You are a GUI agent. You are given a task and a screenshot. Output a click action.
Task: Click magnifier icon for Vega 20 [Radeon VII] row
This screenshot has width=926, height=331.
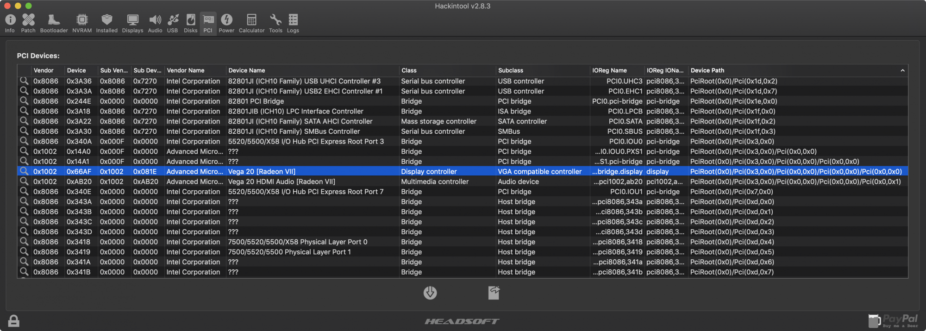click(x=24, y=171)
